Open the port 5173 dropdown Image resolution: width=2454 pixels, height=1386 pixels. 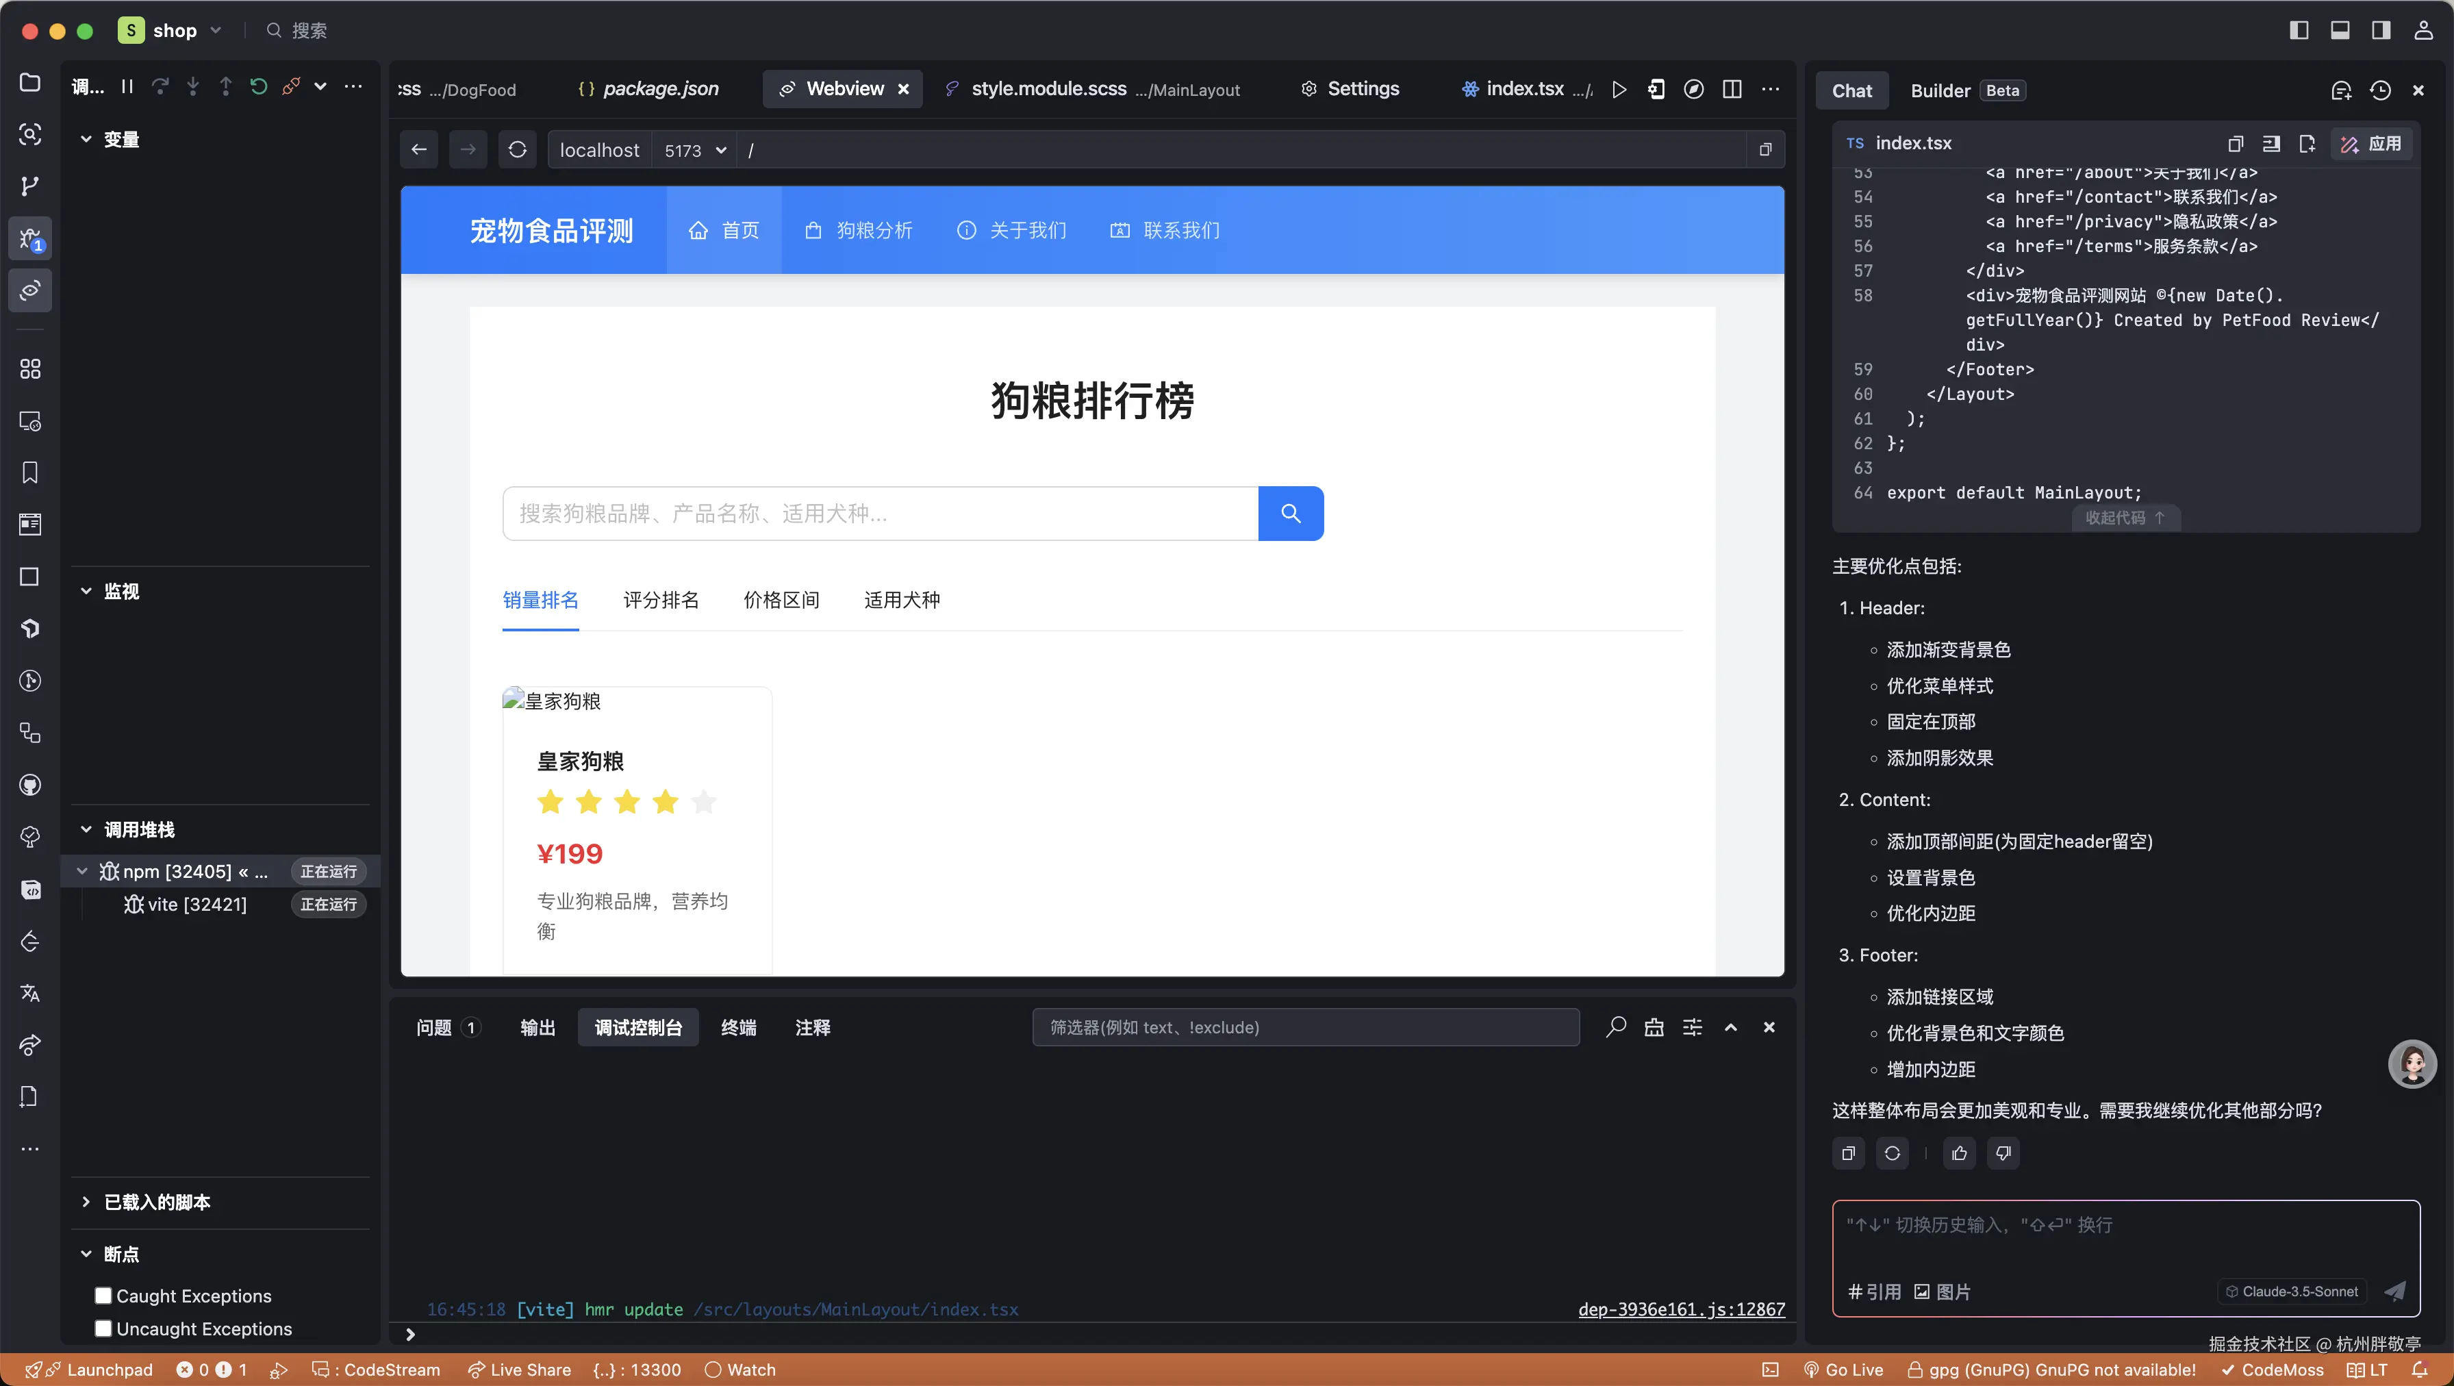721,149
